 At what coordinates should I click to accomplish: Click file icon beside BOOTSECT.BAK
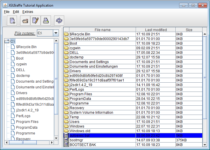[66, 145]
